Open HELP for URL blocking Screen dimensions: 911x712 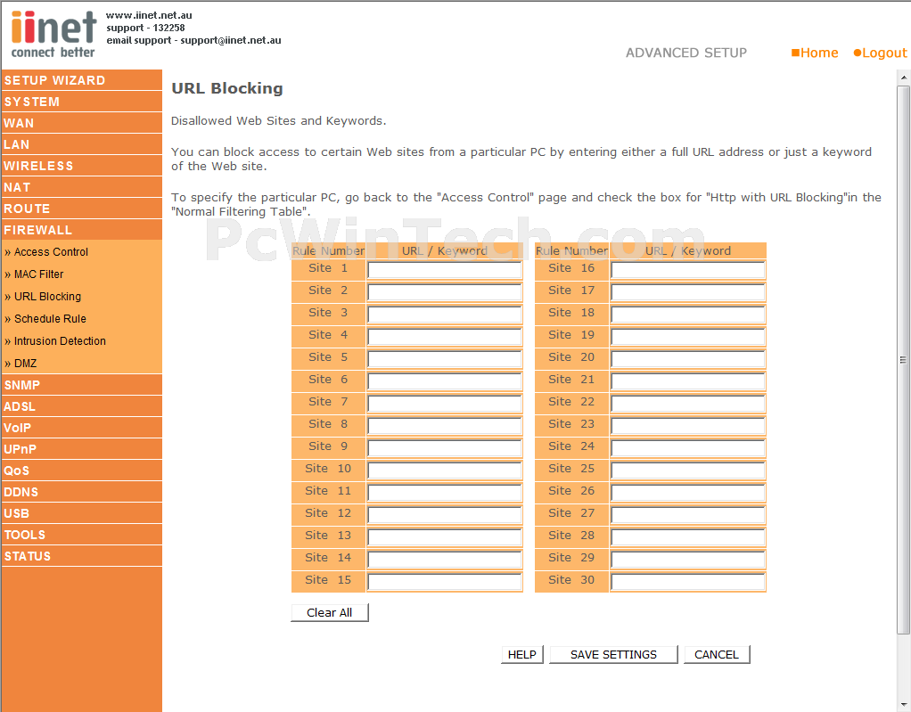pyautogui.click(x=521, y=654)
